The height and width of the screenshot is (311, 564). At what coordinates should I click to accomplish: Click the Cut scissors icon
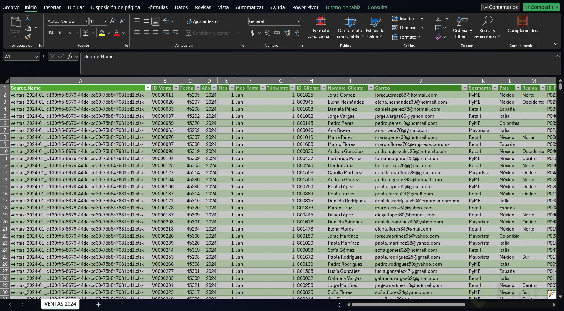click(28, 19)
